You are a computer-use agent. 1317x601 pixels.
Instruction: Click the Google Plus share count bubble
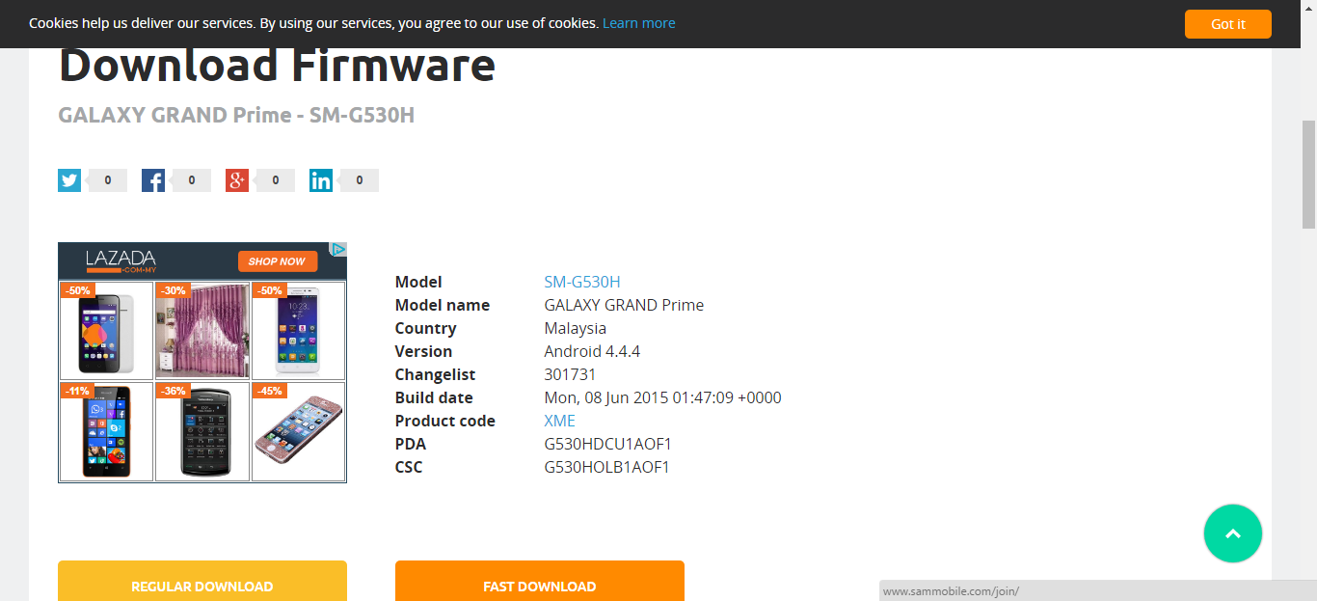coord(275,180)
